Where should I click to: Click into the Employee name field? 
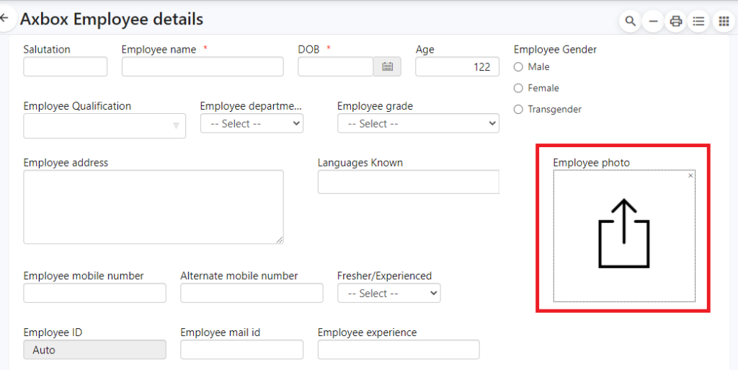tap(203, 67)
